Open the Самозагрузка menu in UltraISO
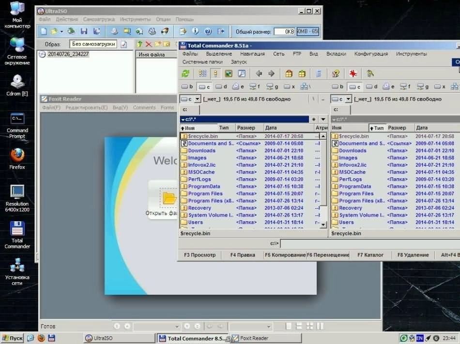 (99, 19)
